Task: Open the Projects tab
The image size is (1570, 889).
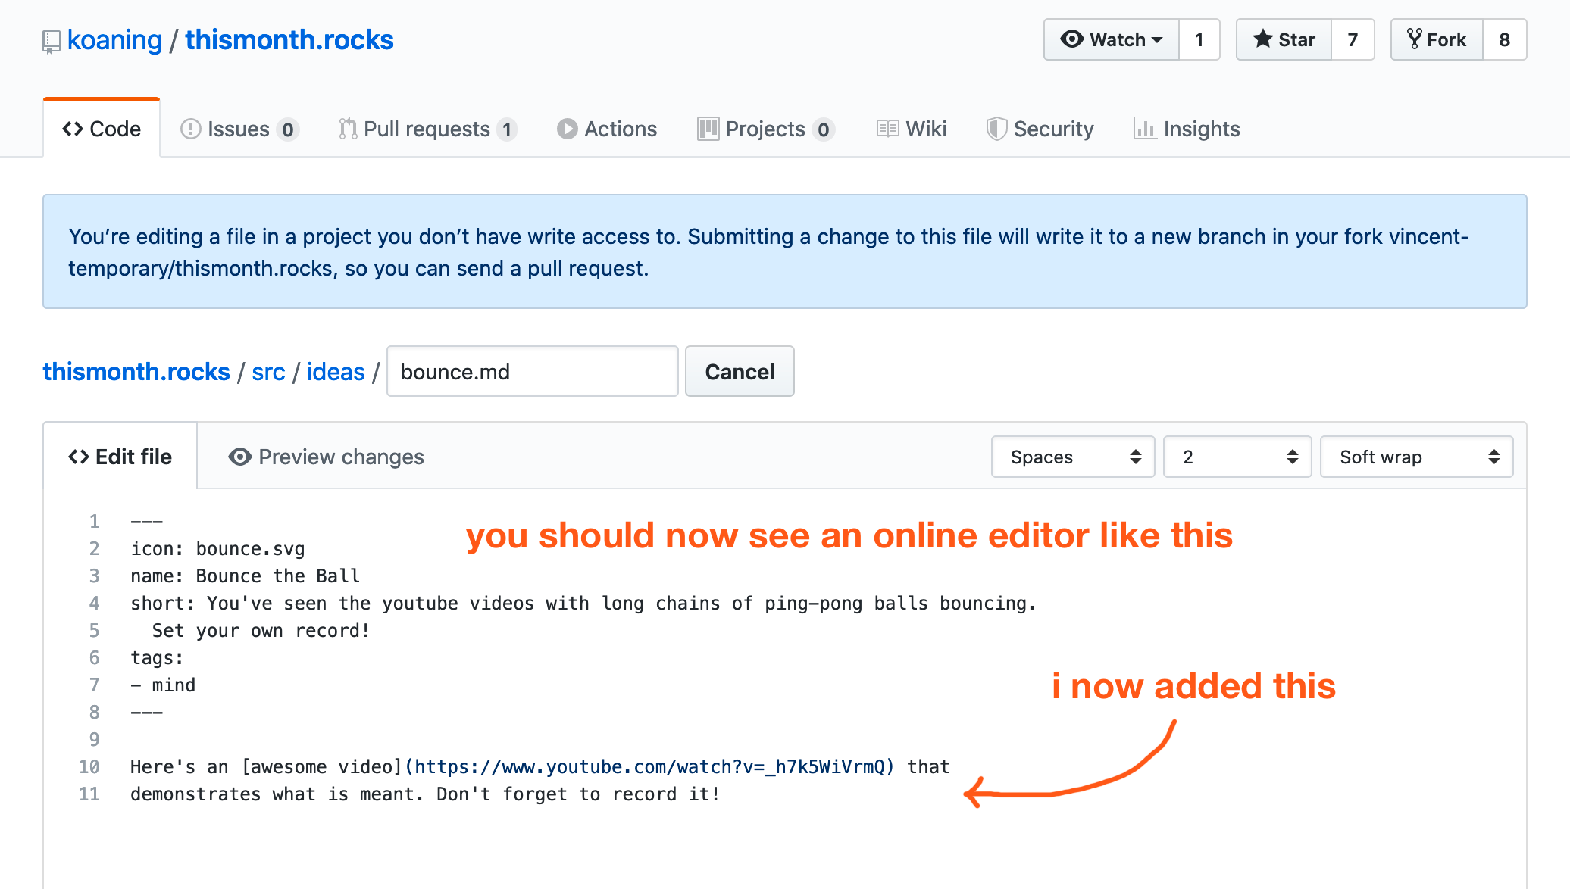Action: point(765,129)
